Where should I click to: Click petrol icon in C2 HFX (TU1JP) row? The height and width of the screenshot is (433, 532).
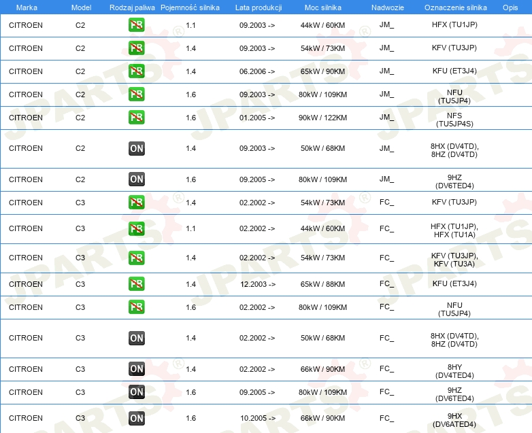click(136, 25)
